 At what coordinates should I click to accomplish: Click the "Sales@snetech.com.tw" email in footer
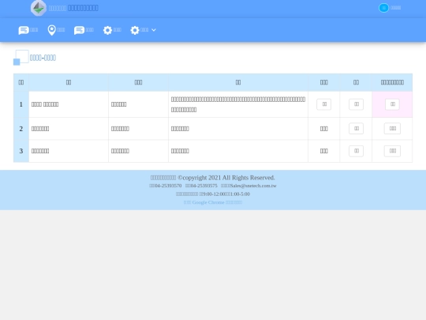pos(253,186)
